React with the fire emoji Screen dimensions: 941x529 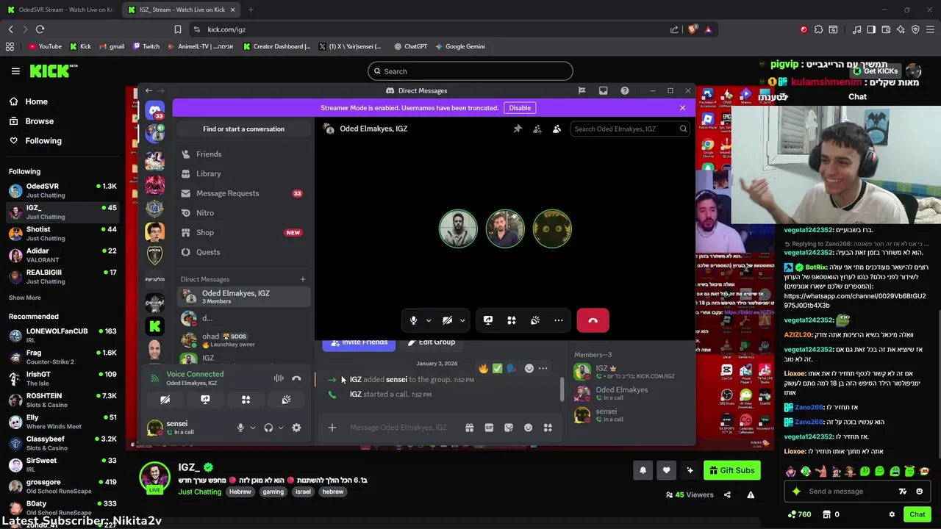[483, 368]
